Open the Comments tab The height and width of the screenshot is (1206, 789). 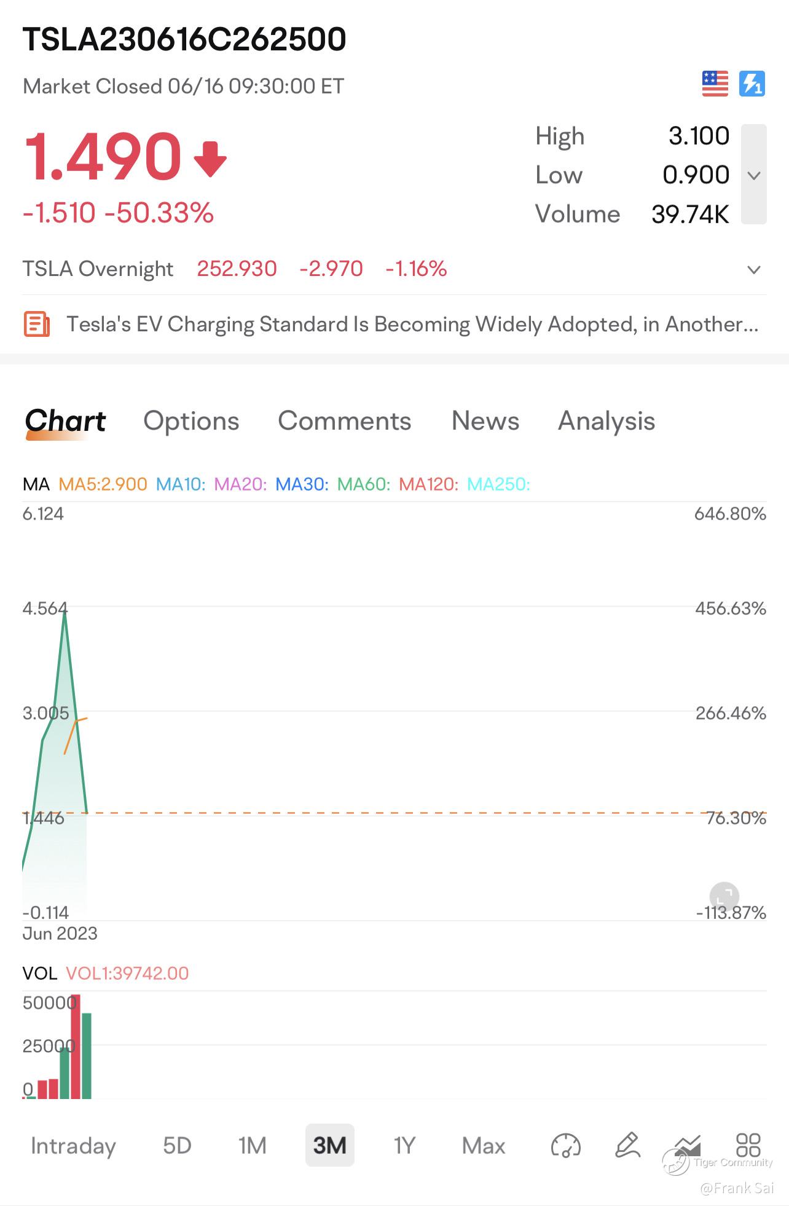(344, 421)
